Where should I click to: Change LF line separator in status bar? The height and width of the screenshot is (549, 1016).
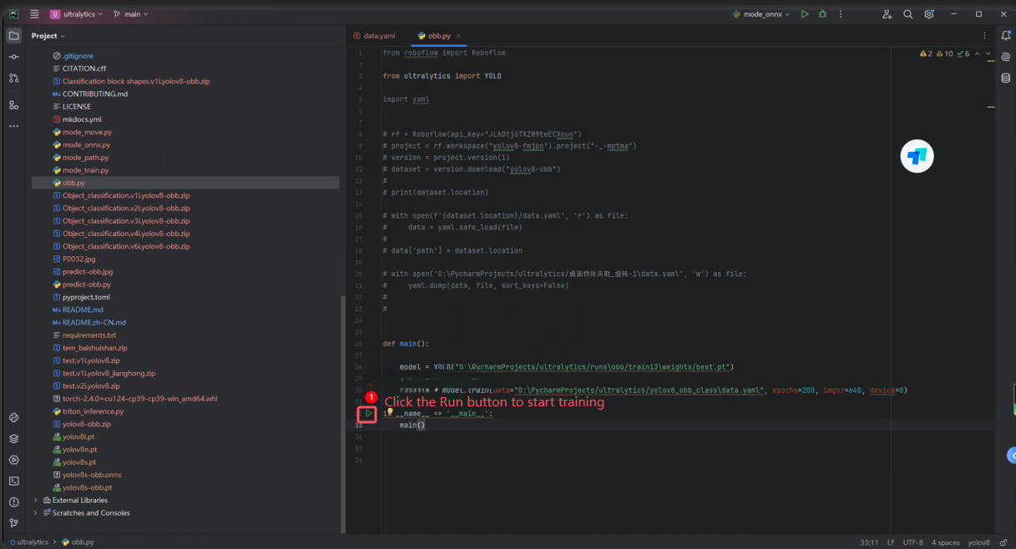[891, 542]
